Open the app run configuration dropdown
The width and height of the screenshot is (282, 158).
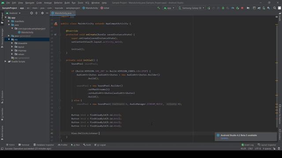169,8
